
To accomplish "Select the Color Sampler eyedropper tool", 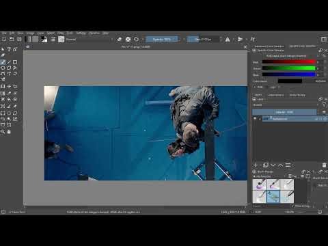I will pyautogui.click(x=9, y=93).
